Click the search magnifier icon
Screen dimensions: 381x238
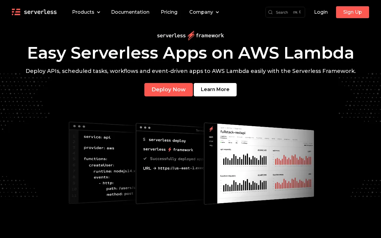click(270, 12)
